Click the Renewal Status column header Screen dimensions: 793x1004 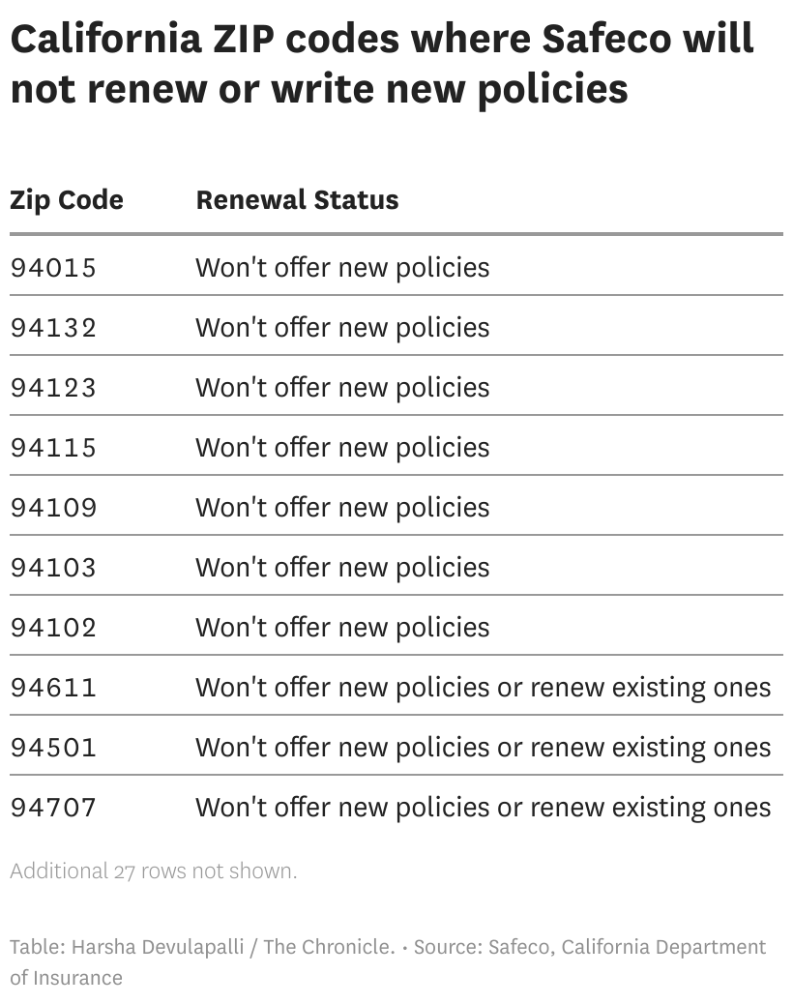[x=297, y=200]
